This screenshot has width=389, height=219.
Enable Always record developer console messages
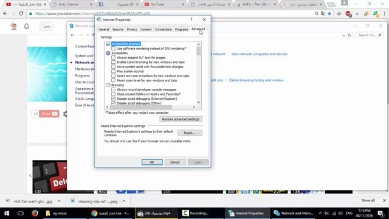(114, 89)
